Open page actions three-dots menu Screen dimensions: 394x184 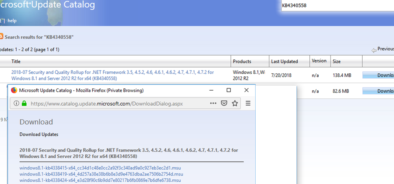coord(213,103)
